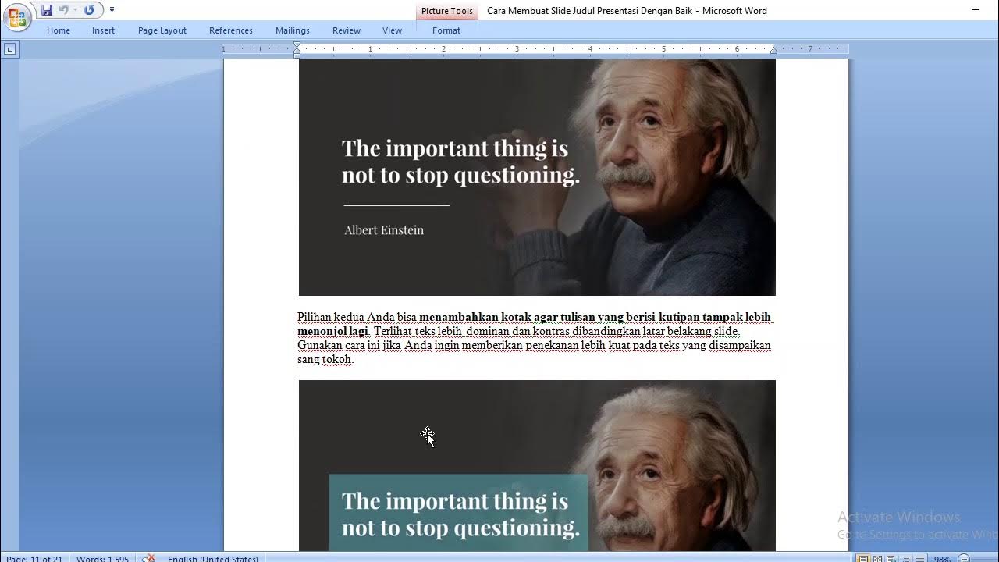Switch to Web Layout view
999x562 pixels.
point(891,559)
